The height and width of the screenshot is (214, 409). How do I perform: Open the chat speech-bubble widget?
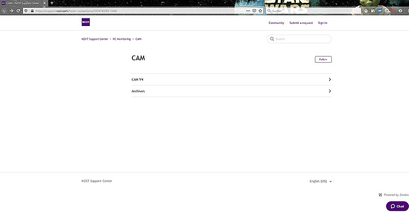click(397, 206)
